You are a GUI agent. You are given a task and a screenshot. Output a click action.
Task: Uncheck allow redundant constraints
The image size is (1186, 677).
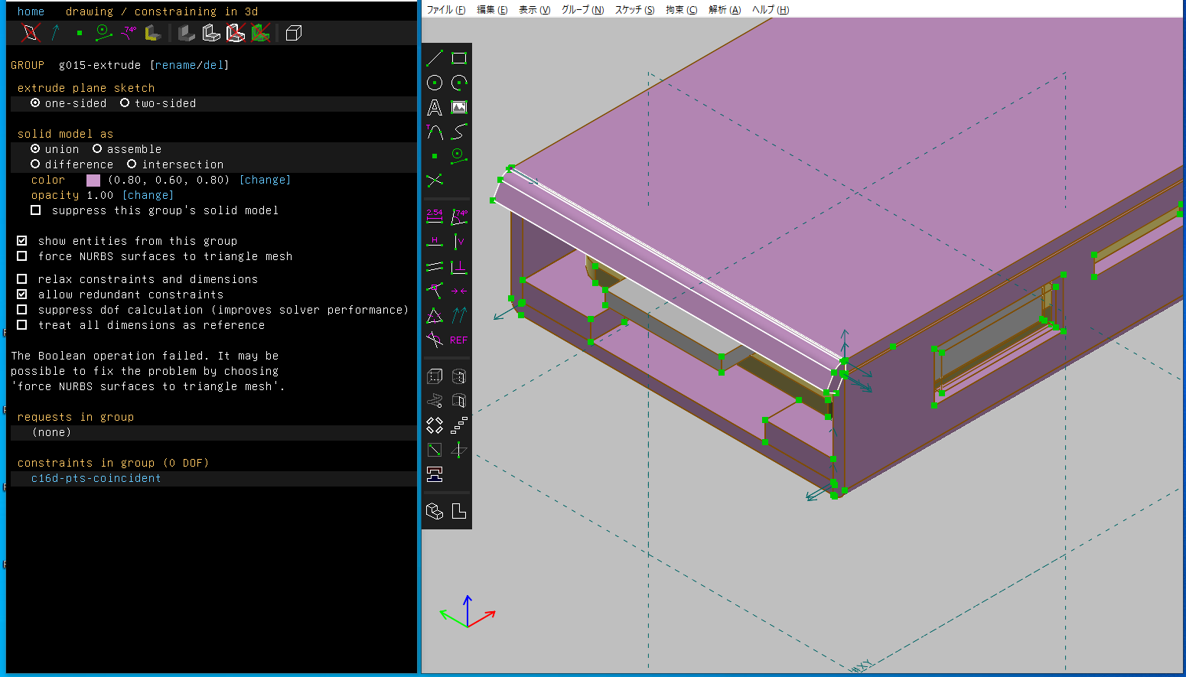(22, 295)
